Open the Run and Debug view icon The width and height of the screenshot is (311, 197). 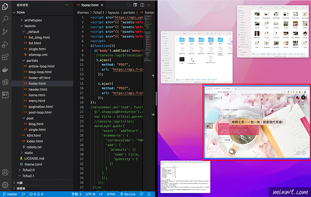(x=5, y=44)
